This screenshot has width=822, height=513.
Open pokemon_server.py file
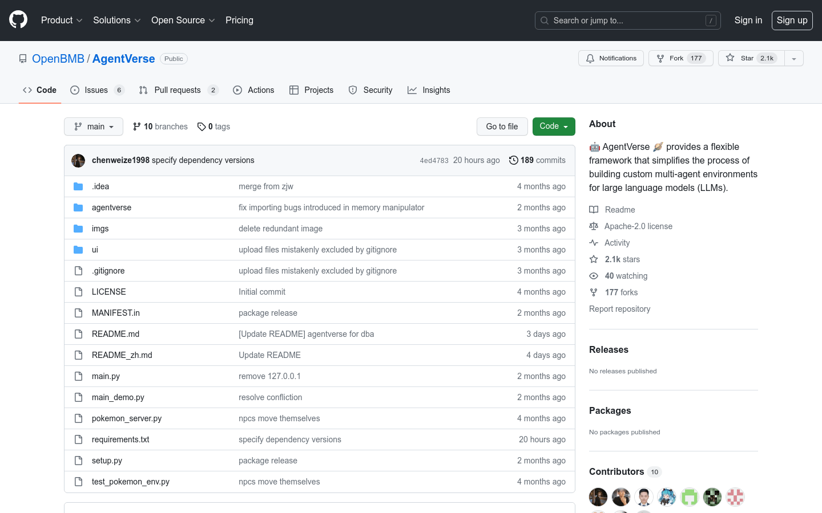127,418
